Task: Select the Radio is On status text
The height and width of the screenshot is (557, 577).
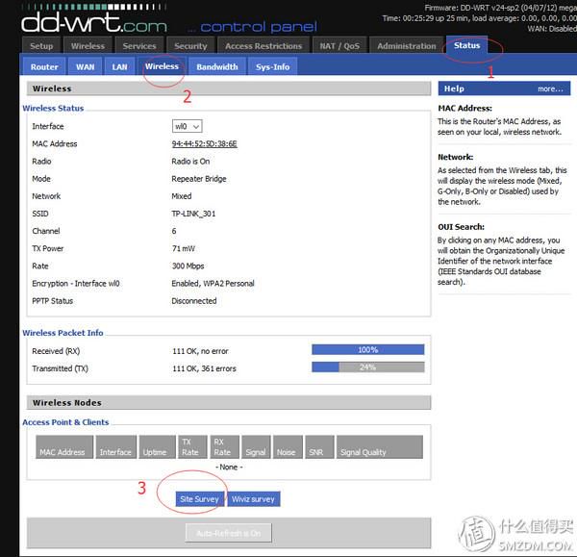Action: (190, 162)
